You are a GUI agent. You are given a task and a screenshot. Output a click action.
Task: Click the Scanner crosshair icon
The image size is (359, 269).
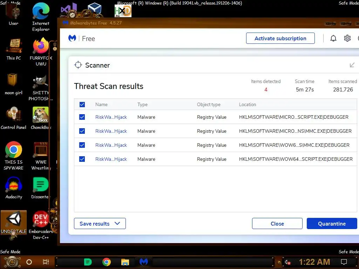click(78, 65)
